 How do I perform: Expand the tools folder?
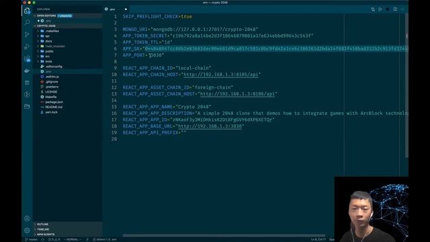pyautogui.click(x=48, y=61)
